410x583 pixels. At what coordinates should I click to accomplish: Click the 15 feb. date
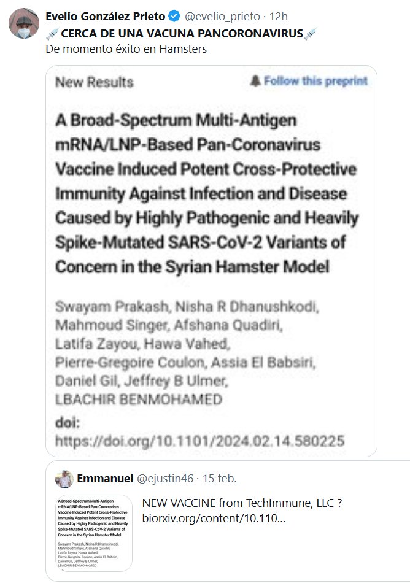(220, 478)
